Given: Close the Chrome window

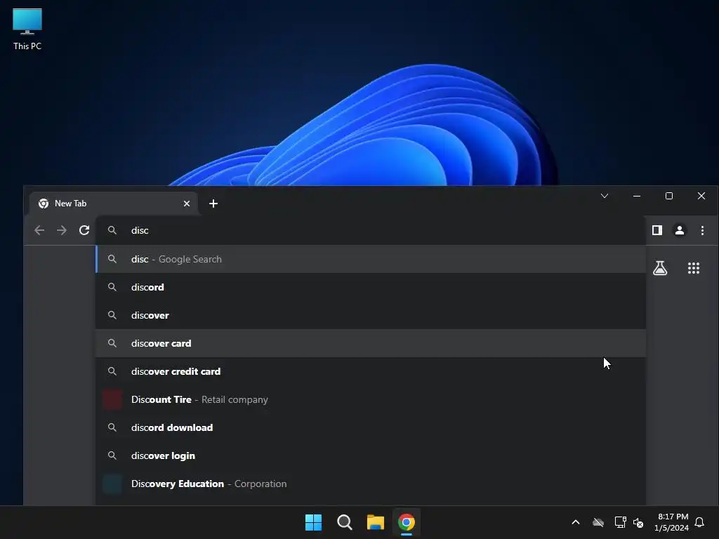Looking at the screenshot, I should coord(701,197).
